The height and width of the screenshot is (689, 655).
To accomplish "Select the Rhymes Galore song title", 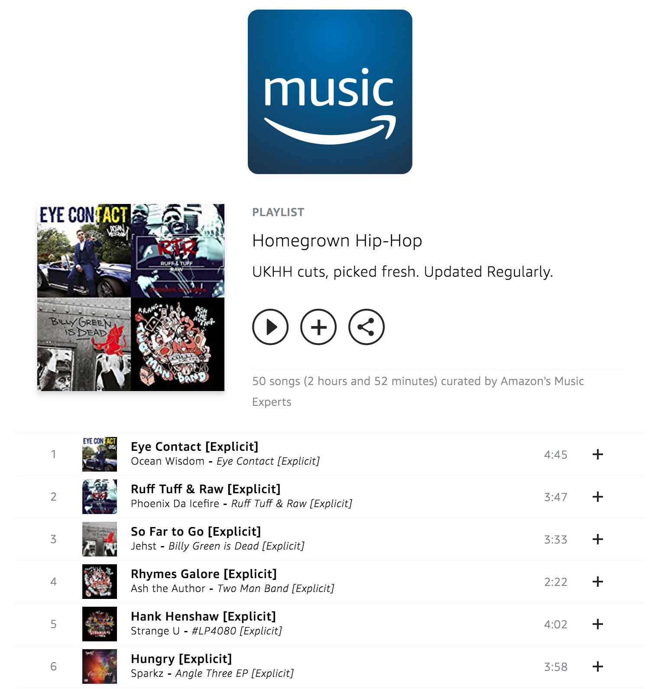I will (204, 574).
